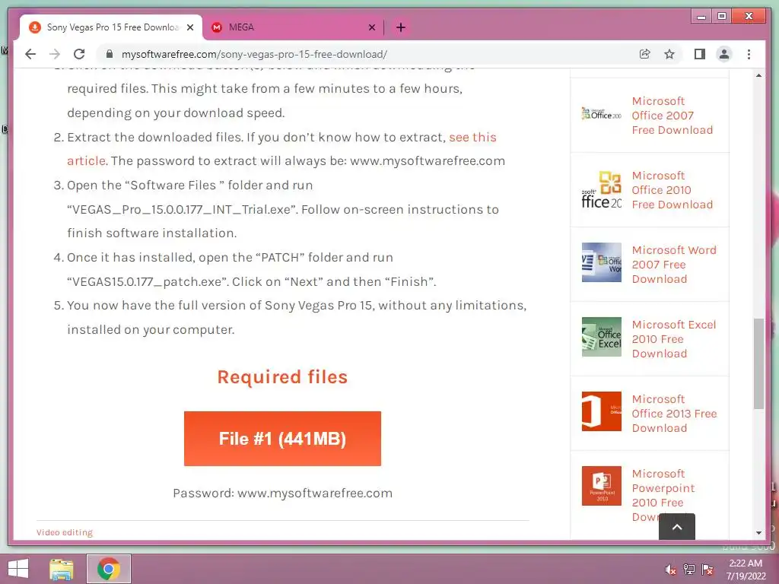
Task: Bookmark this page with the star icon
Action: 669,54
